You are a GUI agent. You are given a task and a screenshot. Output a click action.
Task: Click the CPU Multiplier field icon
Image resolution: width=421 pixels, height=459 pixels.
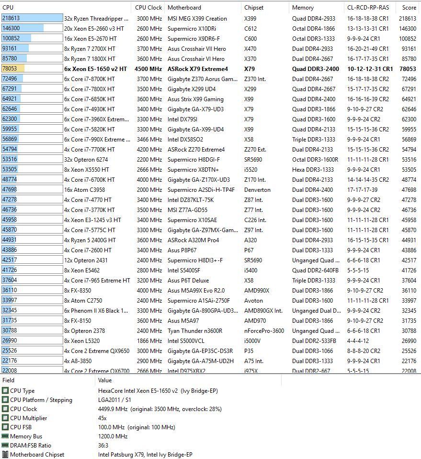5,418
